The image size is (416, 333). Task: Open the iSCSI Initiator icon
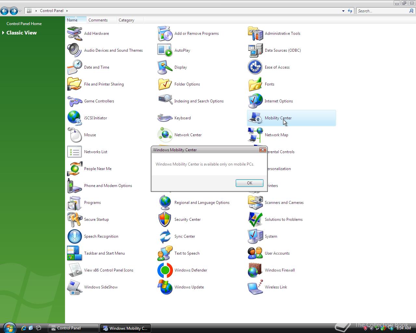click(74, 118)
